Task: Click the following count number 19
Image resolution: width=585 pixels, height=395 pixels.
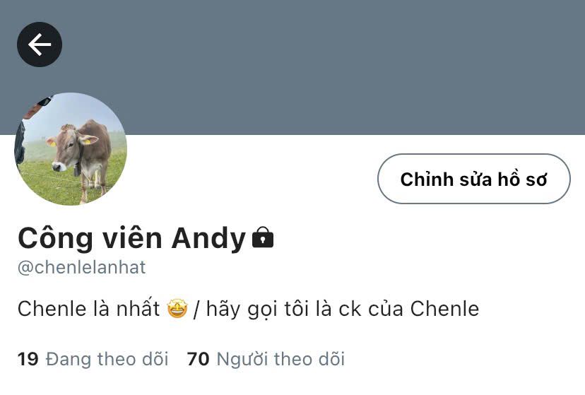Action: coord(28,359)
